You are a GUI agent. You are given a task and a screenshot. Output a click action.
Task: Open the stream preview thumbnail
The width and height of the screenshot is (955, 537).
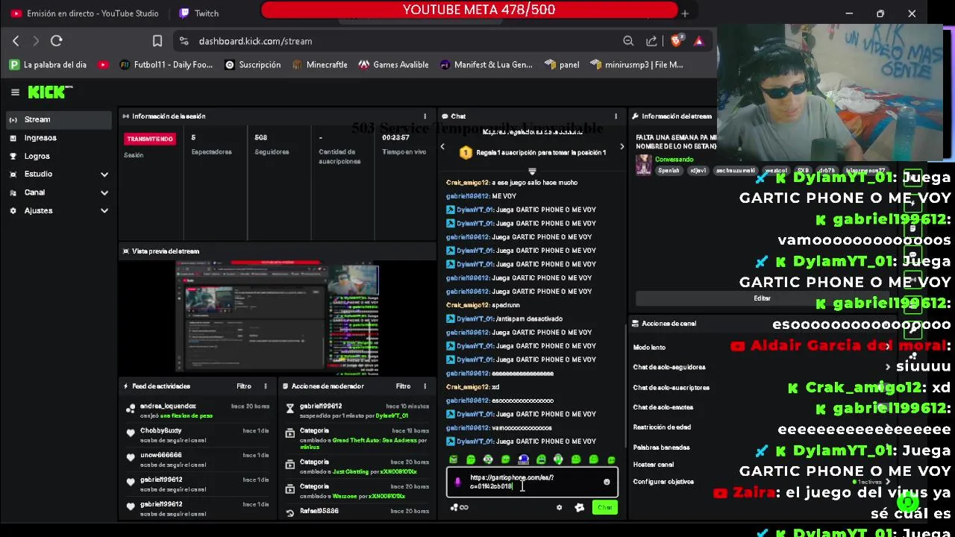[277, 316]
